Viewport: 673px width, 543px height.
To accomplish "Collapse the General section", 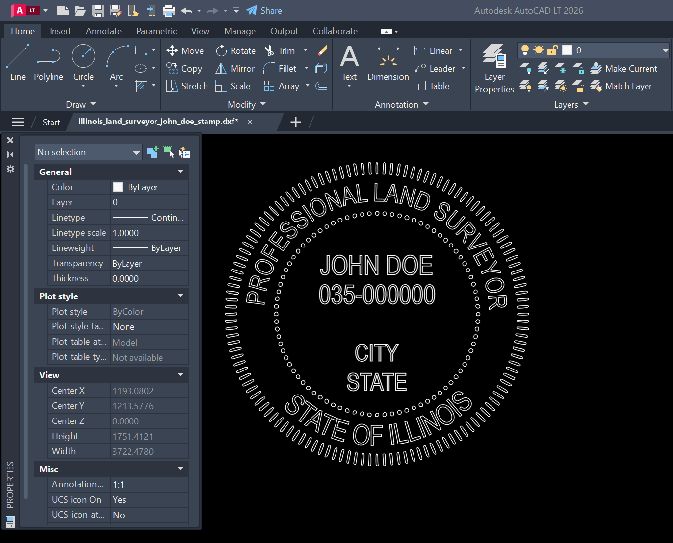I will click(x=181, y=172).
